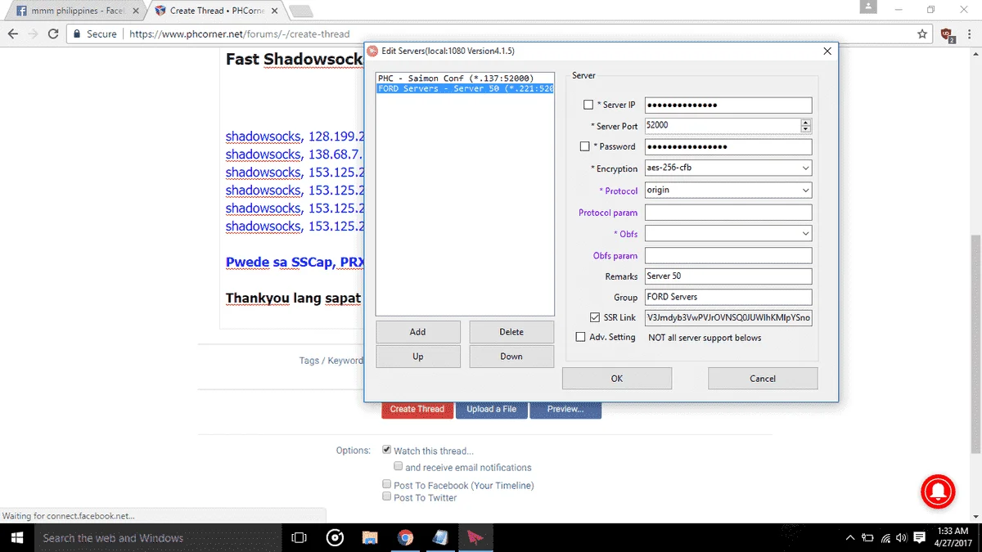The height and width of the screenshot is (552, 982).
Task: Close the Edit Servers dialog with X
Action: 827,51
